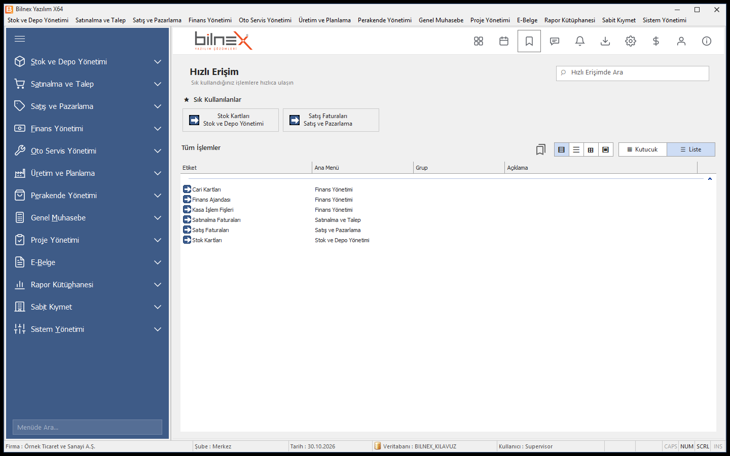Open the messages chat bubble icon
730x456 pixels.
555,41
